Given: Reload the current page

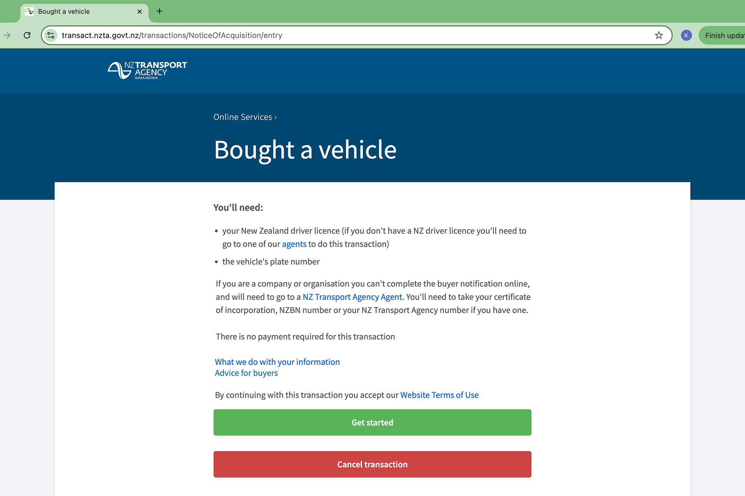Looking at the screenshot, I should pyautogui.click(x=27, y=35).
